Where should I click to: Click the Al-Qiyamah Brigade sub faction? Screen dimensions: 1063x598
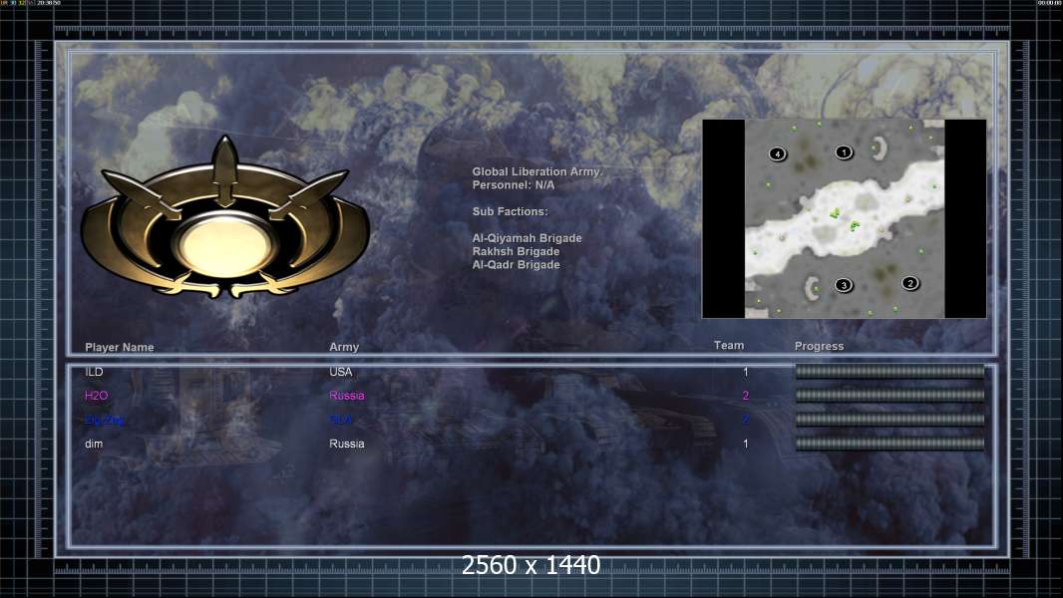(527, 238)
